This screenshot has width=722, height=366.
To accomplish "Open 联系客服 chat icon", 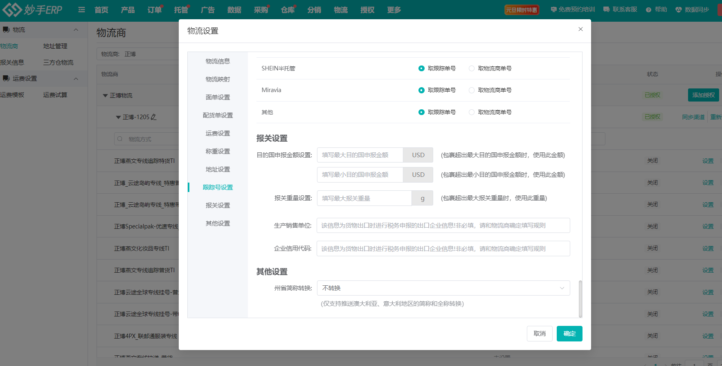I will (x=606, y=9).
